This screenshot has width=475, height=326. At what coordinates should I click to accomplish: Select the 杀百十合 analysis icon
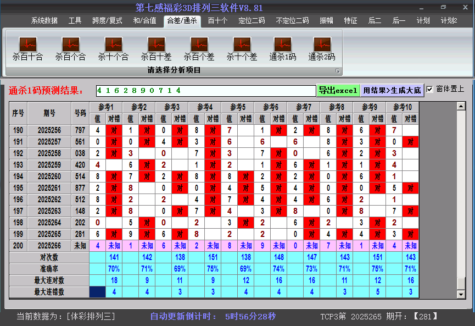[27, 44]
